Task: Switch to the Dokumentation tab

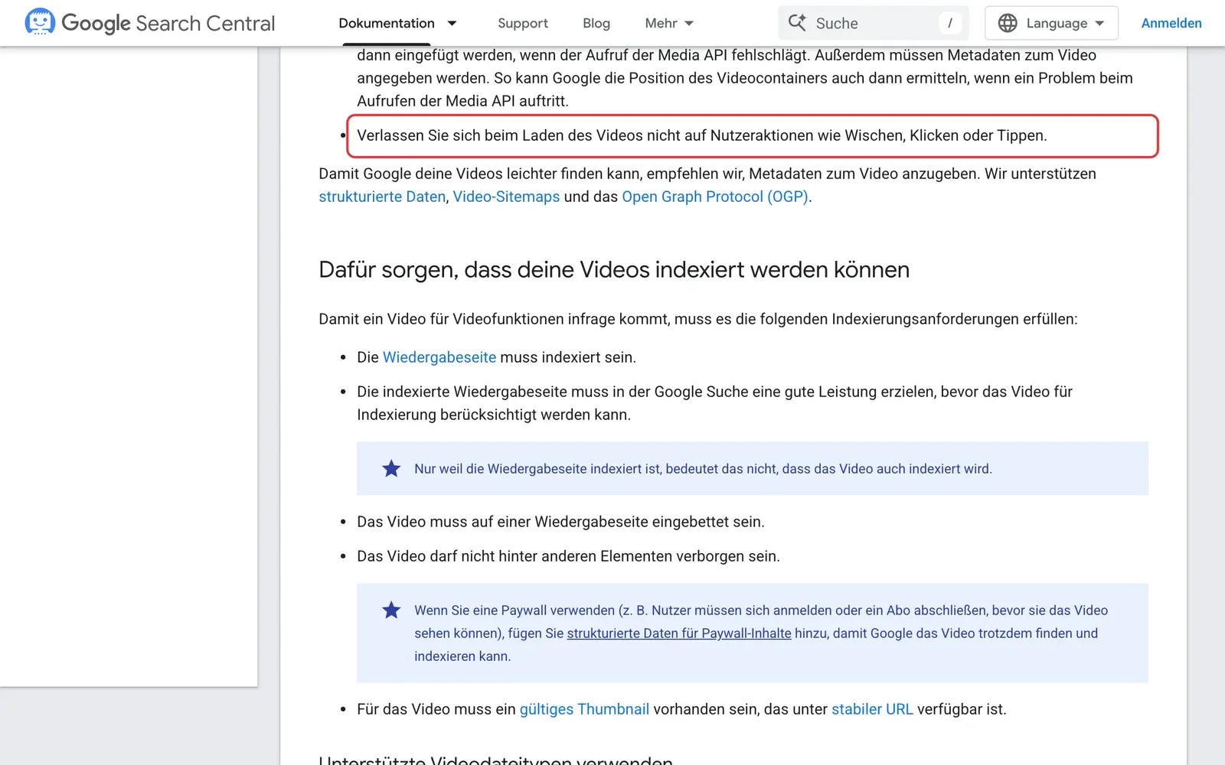Action: pyautogui.click(x=387, y=23)
